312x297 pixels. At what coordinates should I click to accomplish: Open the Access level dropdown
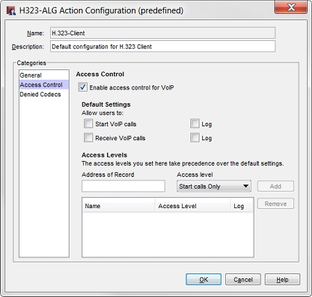point(214,186)
